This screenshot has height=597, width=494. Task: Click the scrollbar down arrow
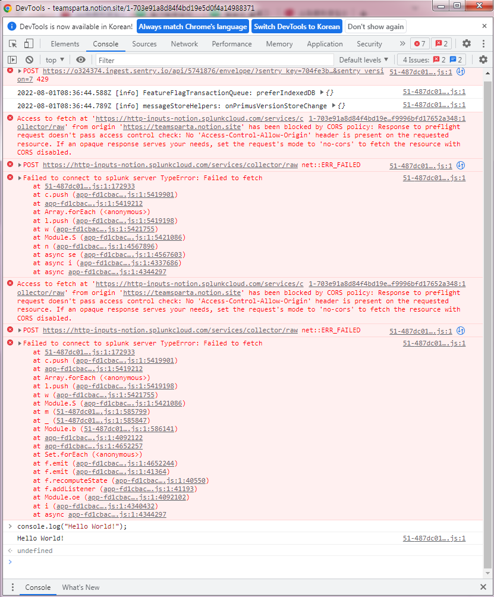(x=487, y=573)
